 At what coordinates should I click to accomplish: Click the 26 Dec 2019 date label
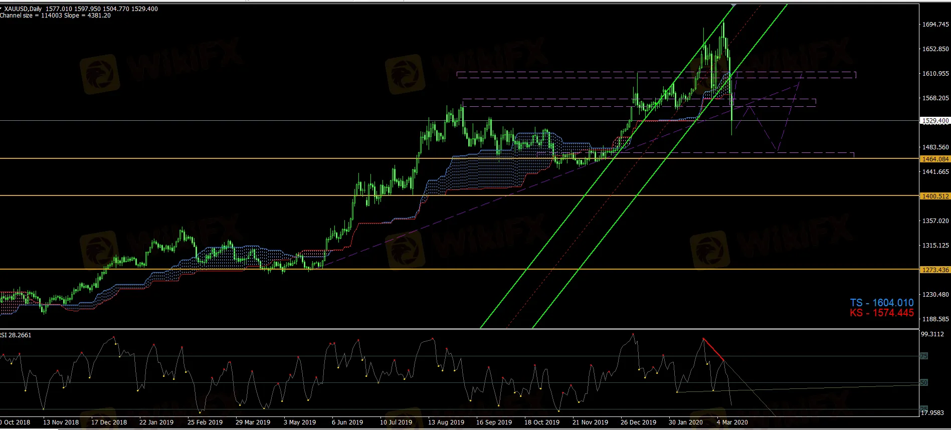(639, 422)
